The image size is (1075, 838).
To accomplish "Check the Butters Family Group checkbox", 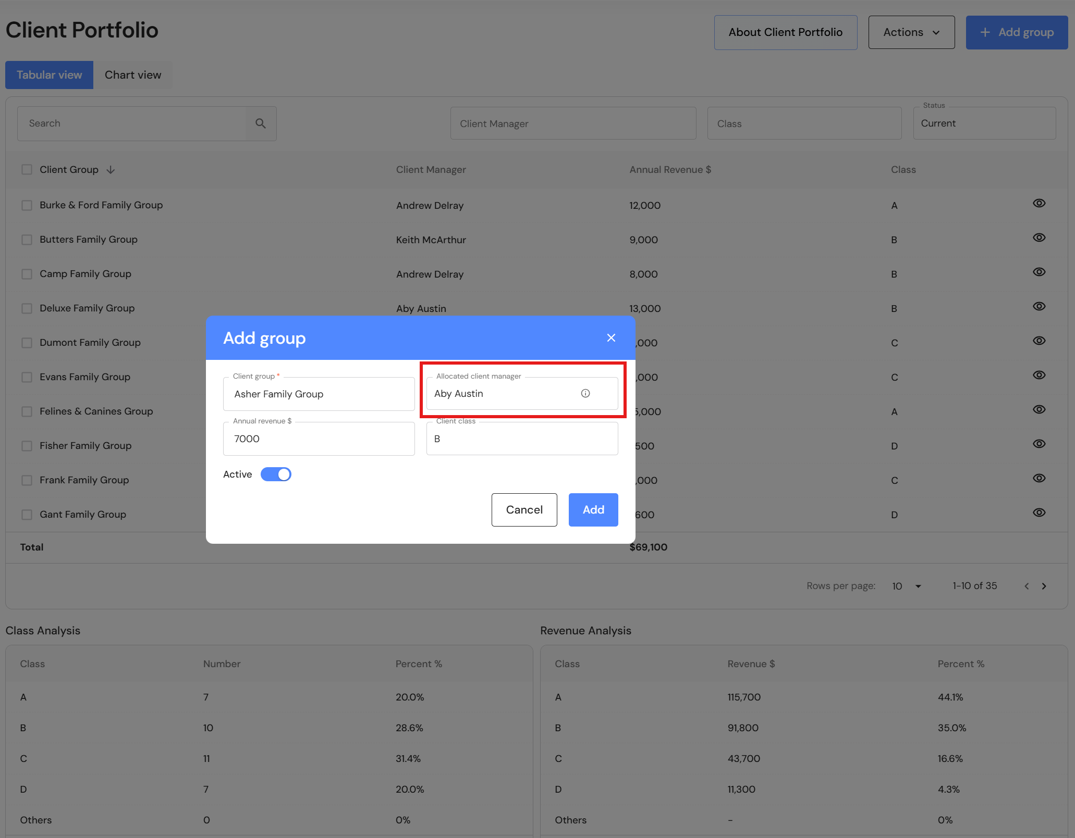I will point(27,240).
